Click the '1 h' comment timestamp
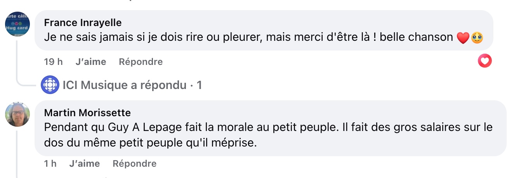Viewport: 507px width, 178px height. point(50,164)
